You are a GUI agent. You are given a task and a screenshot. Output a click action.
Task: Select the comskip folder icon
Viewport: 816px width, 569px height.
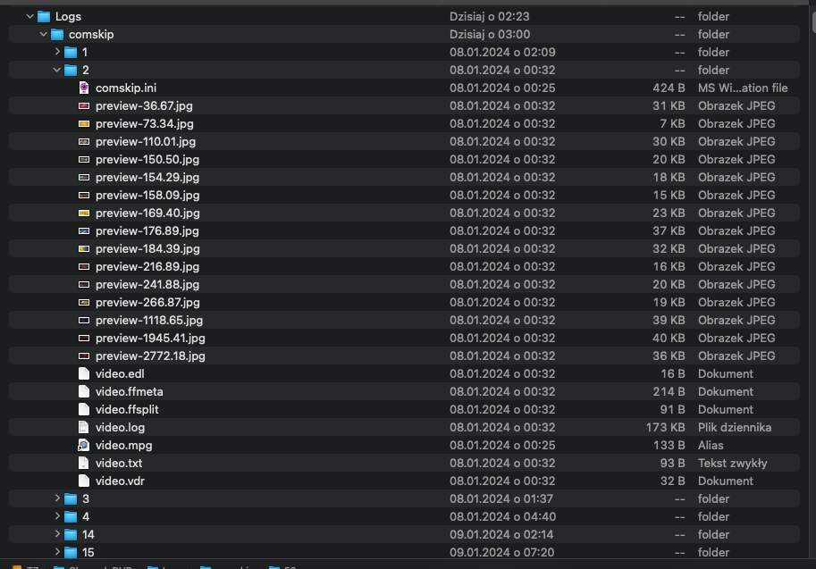[57, 34]
